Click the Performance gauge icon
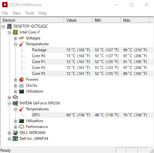 click(x=22, y=127)
